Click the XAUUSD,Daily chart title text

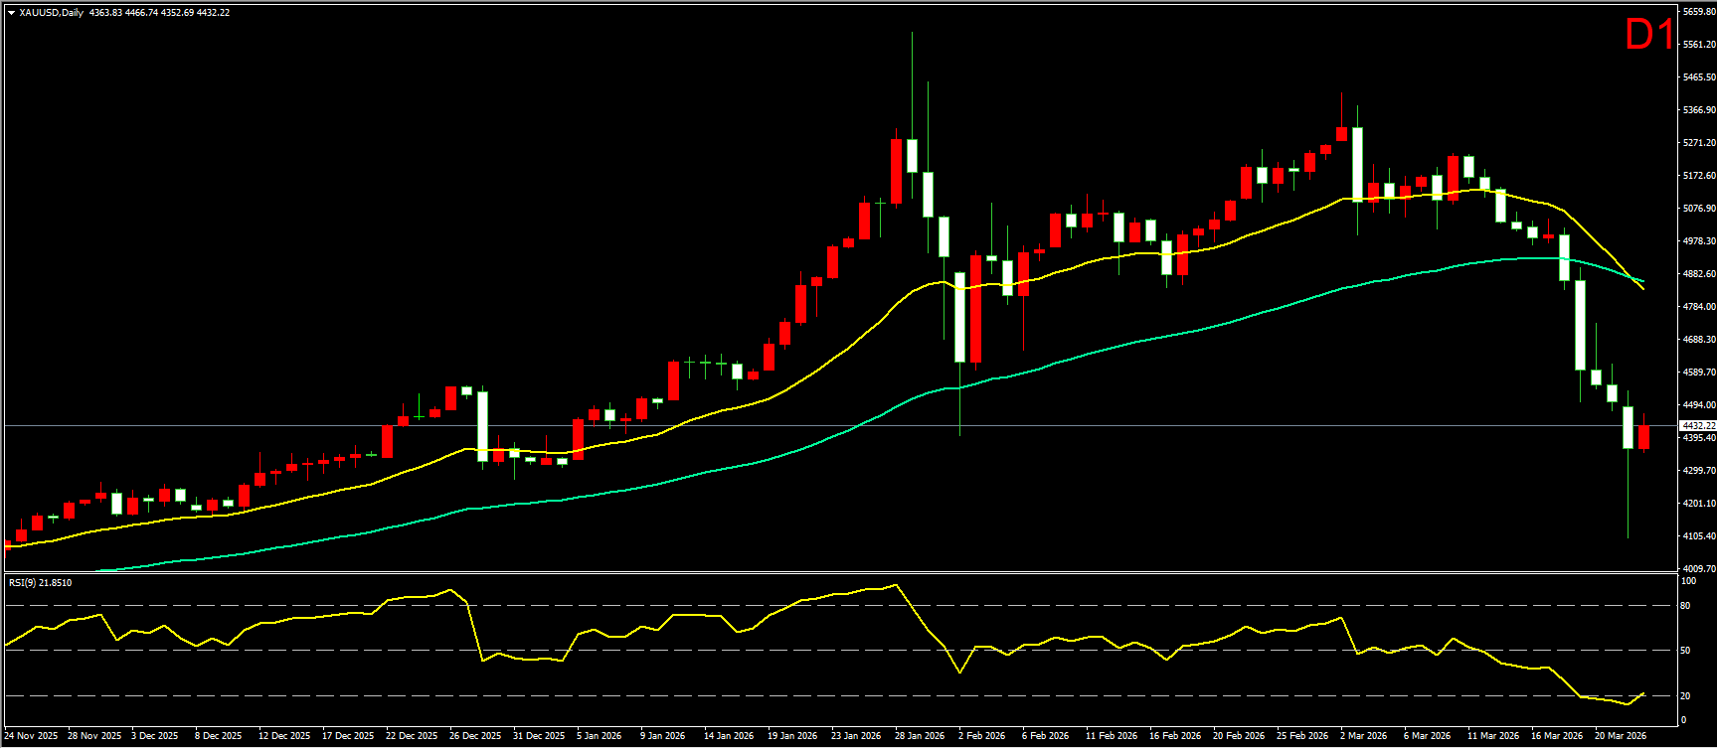(x=52, y=13)
